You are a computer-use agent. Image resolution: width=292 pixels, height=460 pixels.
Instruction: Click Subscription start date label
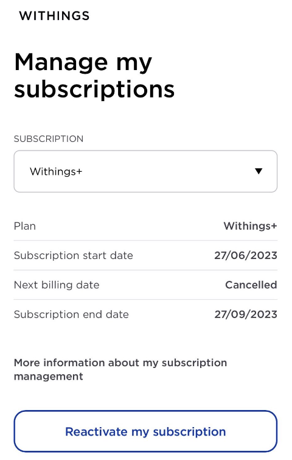click(x=74, y=255)
